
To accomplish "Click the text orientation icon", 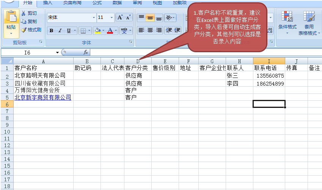I will coord(168,17).
